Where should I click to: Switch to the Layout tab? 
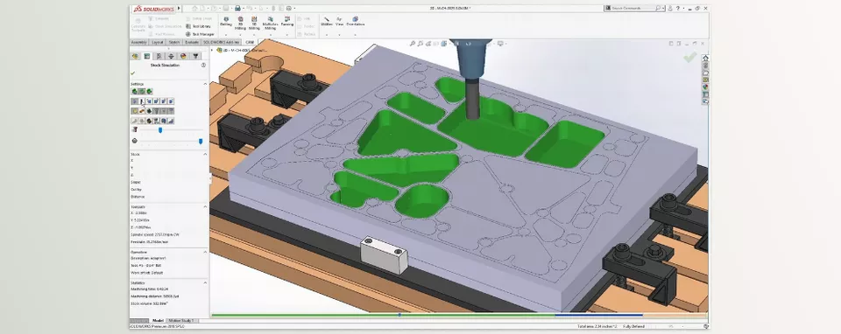pyautogui.click(x=158, y=42)
